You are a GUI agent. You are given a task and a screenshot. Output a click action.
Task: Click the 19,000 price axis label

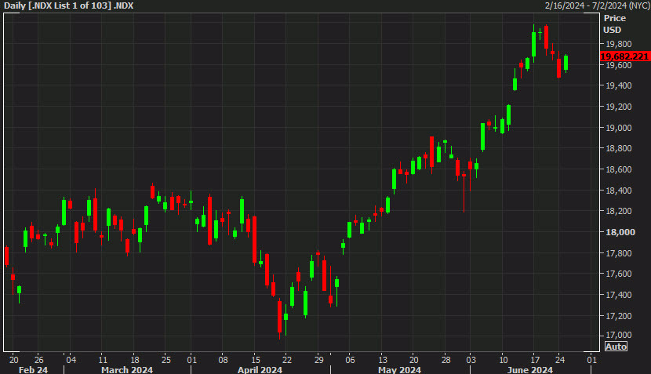(619, 128)
